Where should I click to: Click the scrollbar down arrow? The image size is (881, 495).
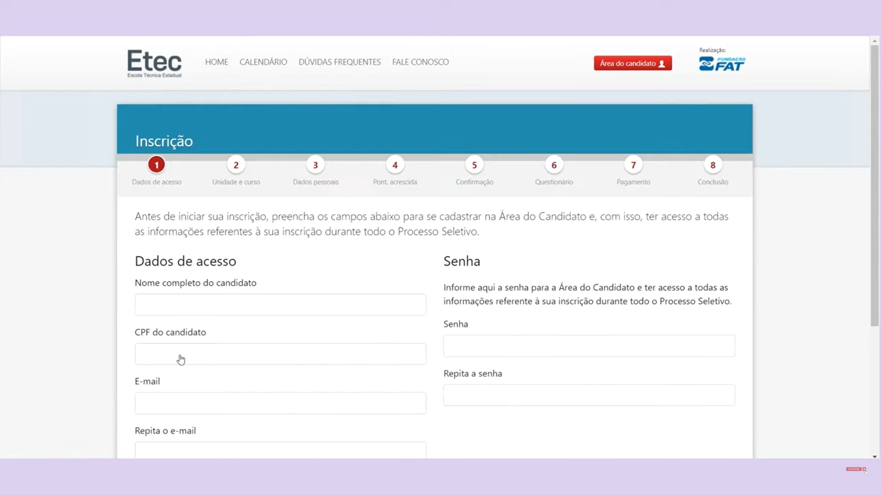click(875, 456)
